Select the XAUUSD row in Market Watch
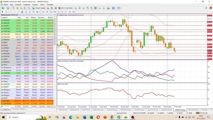Image resolution: width=213 pixels, height=120 pixels. 27,34
